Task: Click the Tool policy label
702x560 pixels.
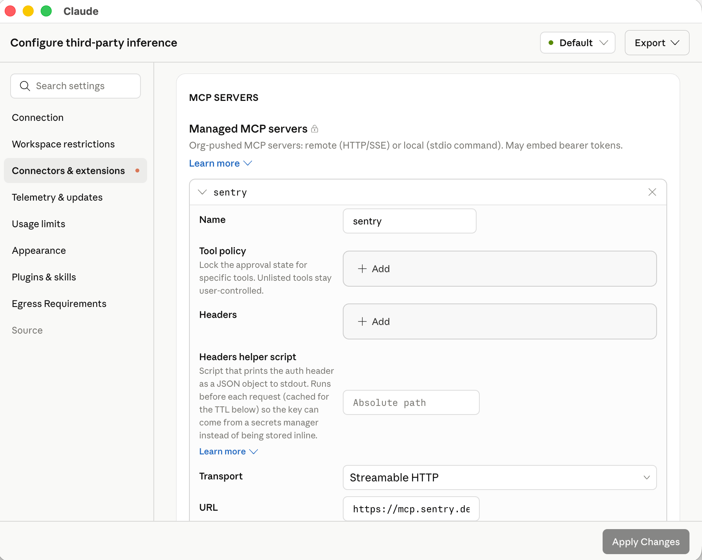Action: 223,251
